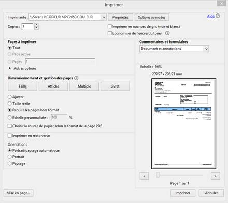Enable Imprimer en recto verso
228x203 pixels.
coord(10,136)
